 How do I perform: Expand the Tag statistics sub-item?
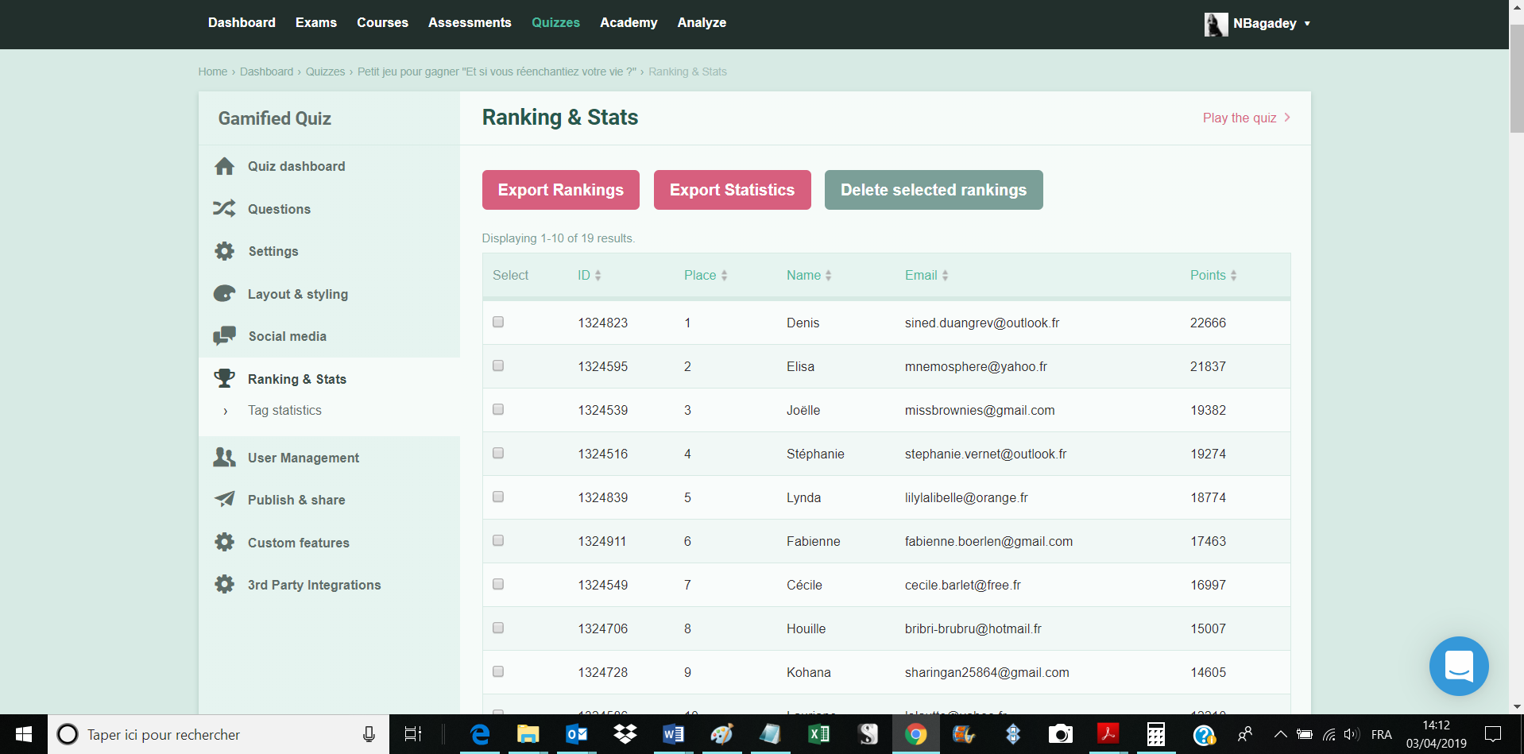(x=284, y=410)
